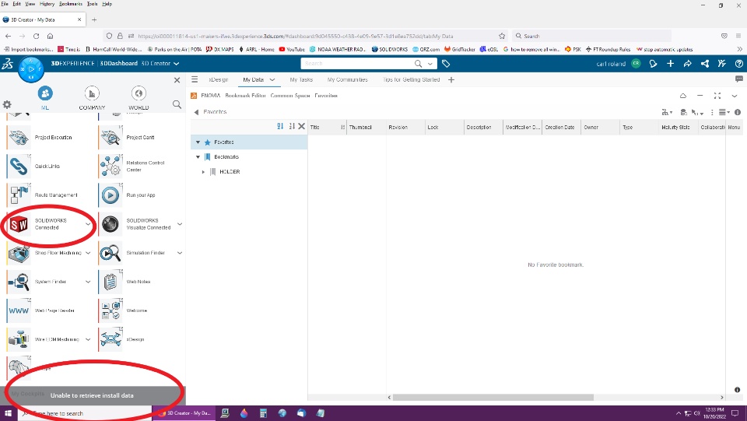
Task: Expand Simulation Finder chevron
Action: [180, 253]
